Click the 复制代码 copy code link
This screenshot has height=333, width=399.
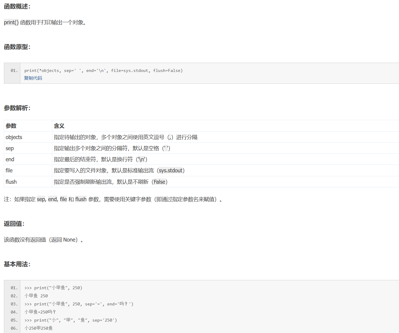33,78
